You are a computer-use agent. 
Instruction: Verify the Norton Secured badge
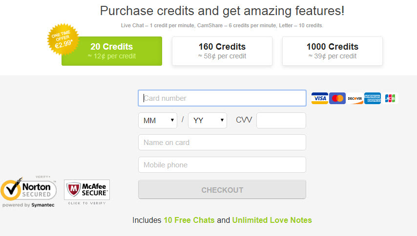tap(28, 192)
